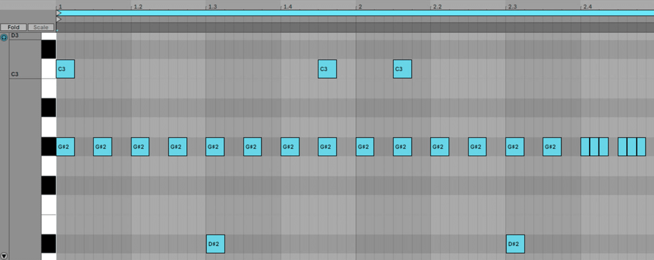The width and height of the screenshot is (654, 260).
Task: Click the D3 white piano key
Action: tap(49, 36)
